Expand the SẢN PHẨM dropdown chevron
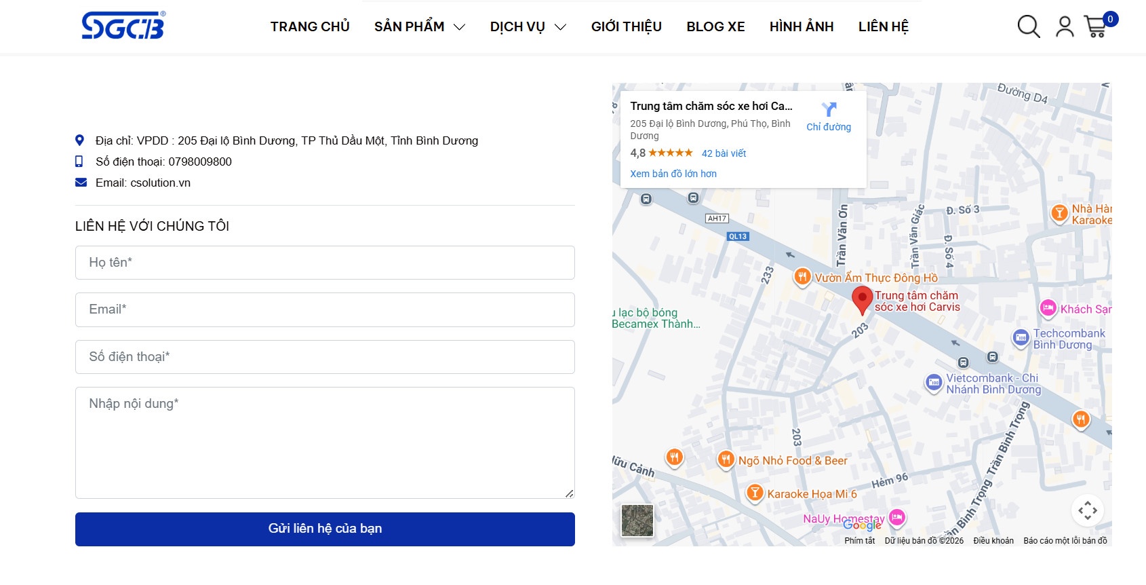The image size is (1146, 585). (459, 27)
